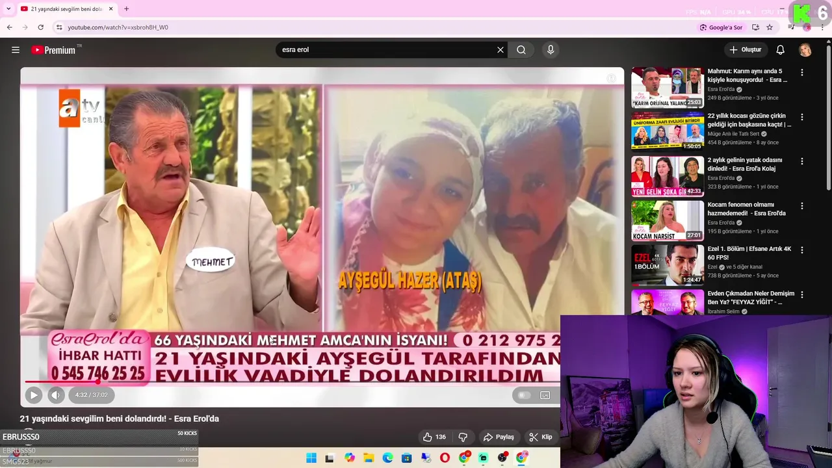Open the Opera browser taskbar icon
The image size is (832, 468).
(x=445, y=458)
